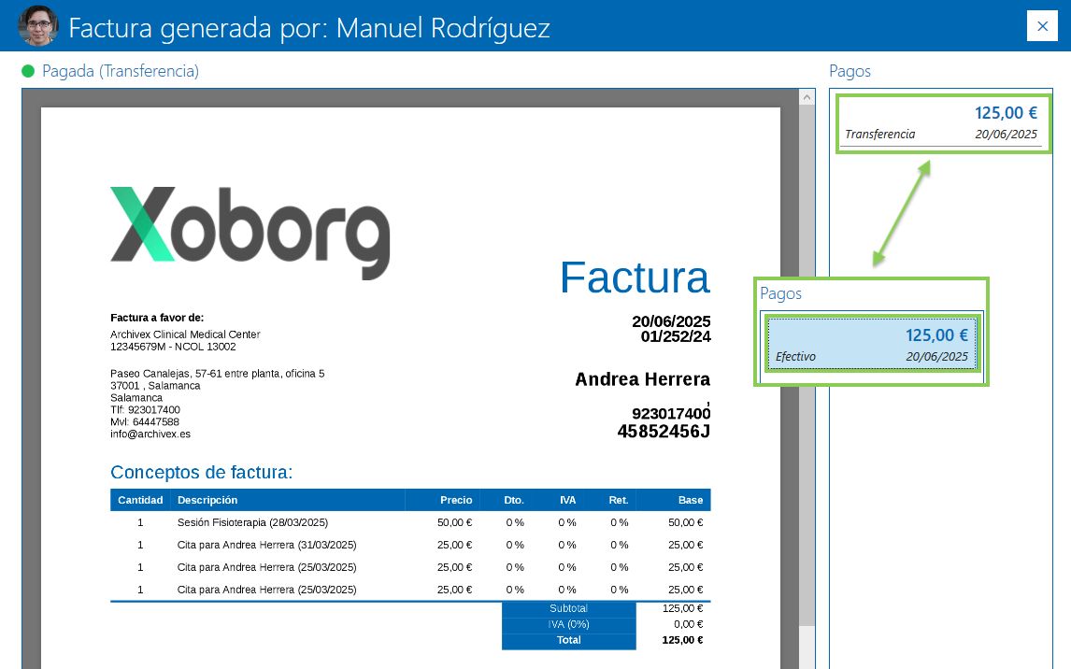Click the 'Factura a favor de:' label
Viewport: 1071px width, 669px height.
click(157, 318)
